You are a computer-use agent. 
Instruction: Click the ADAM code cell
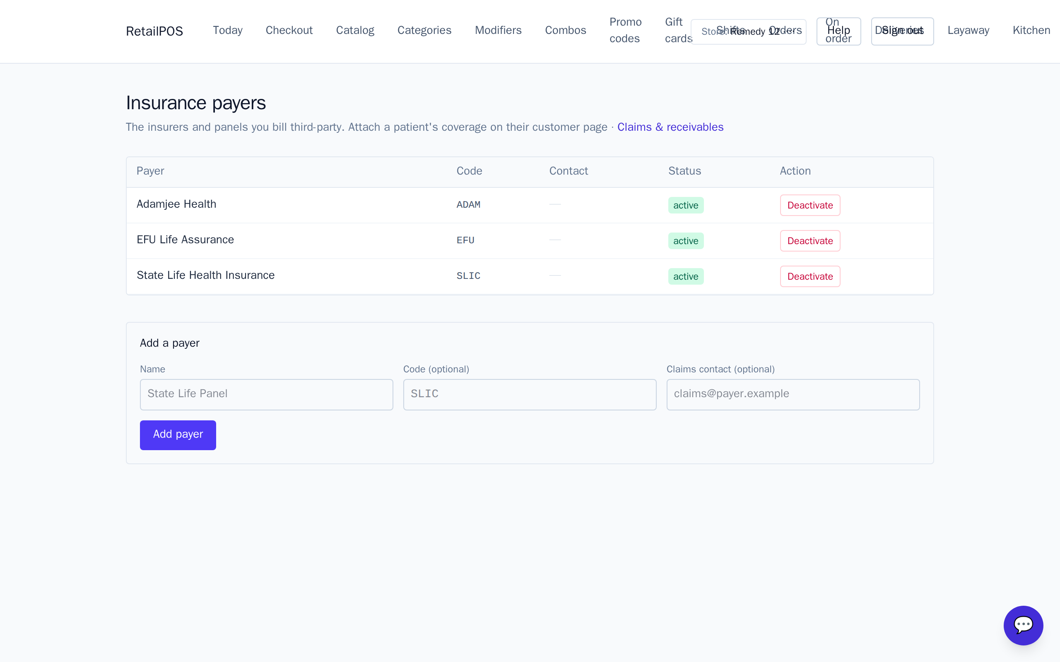point(468,205)
